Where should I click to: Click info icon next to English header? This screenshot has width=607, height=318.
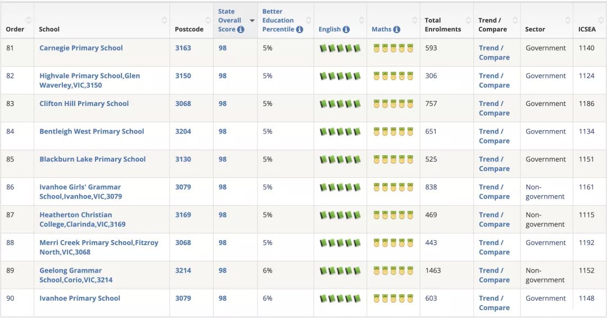(x=346, y=29)
